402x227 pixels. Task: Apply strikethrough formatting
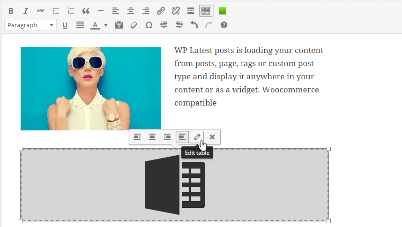coord(41,11)
